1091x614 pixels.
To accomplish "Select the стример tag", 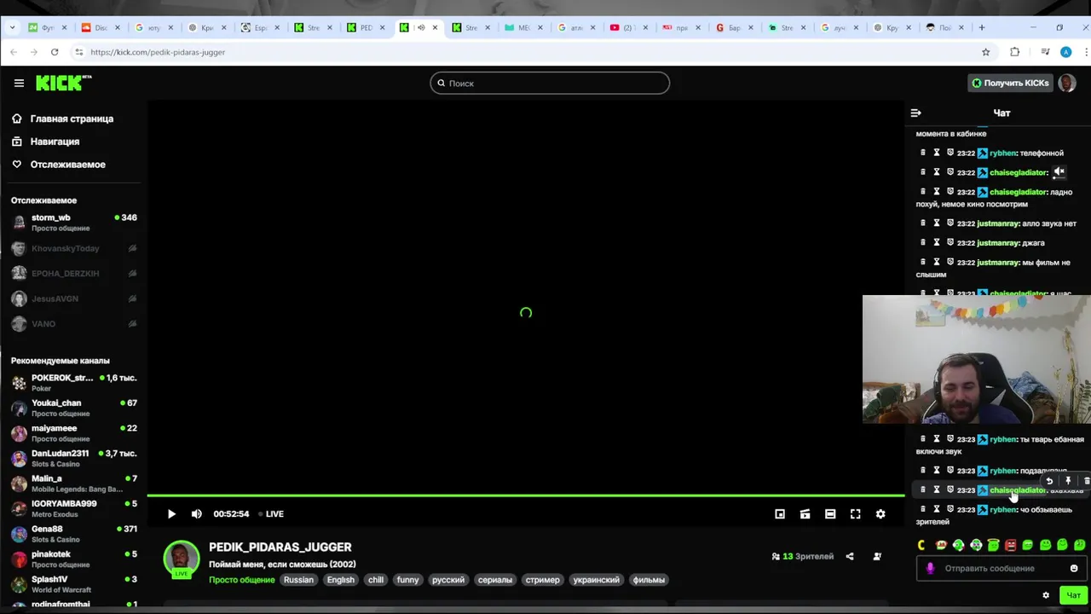I will 542,580.
